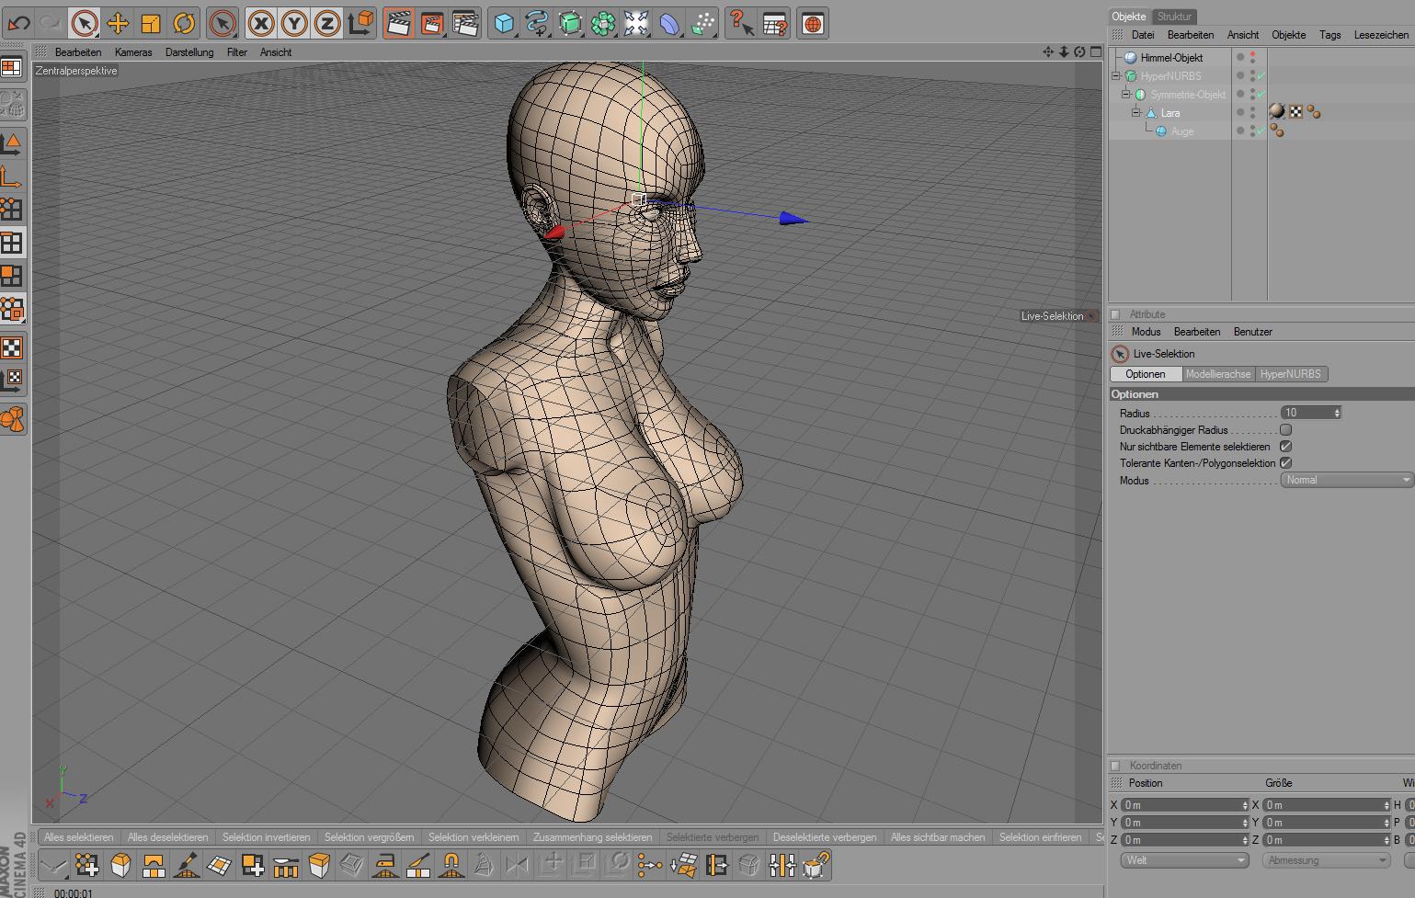Click the render view clapperboard icon
The height and width of the screenshot is (898, 1415).
click(398, 24)
